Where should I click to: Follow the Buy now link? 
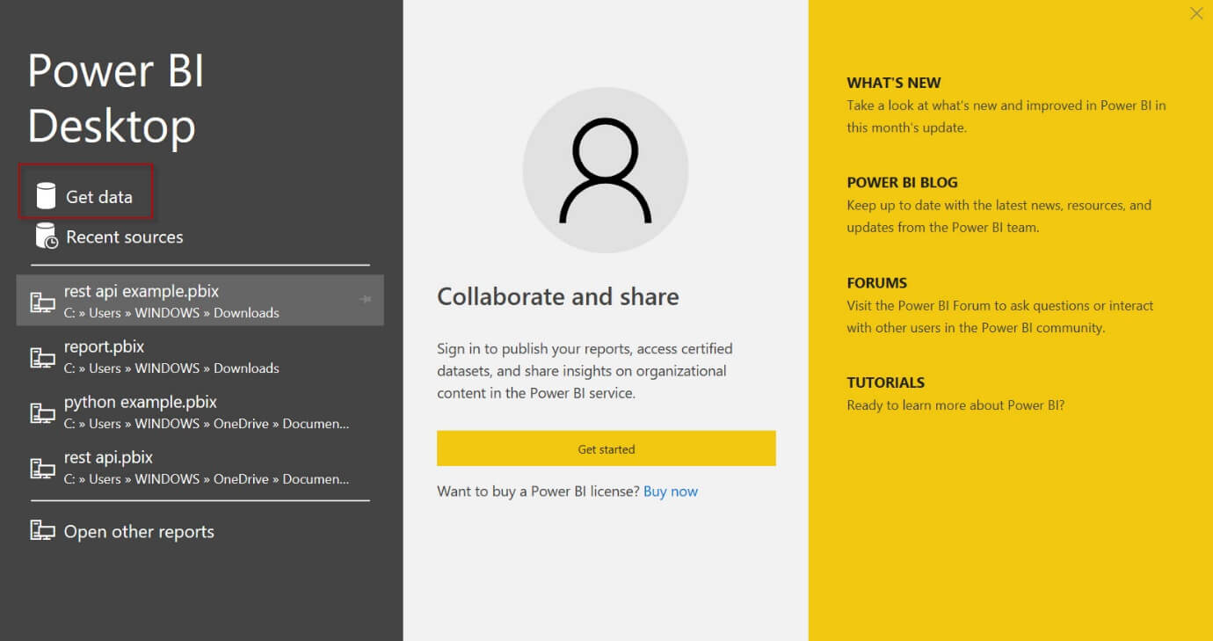[x=671, y=492]
